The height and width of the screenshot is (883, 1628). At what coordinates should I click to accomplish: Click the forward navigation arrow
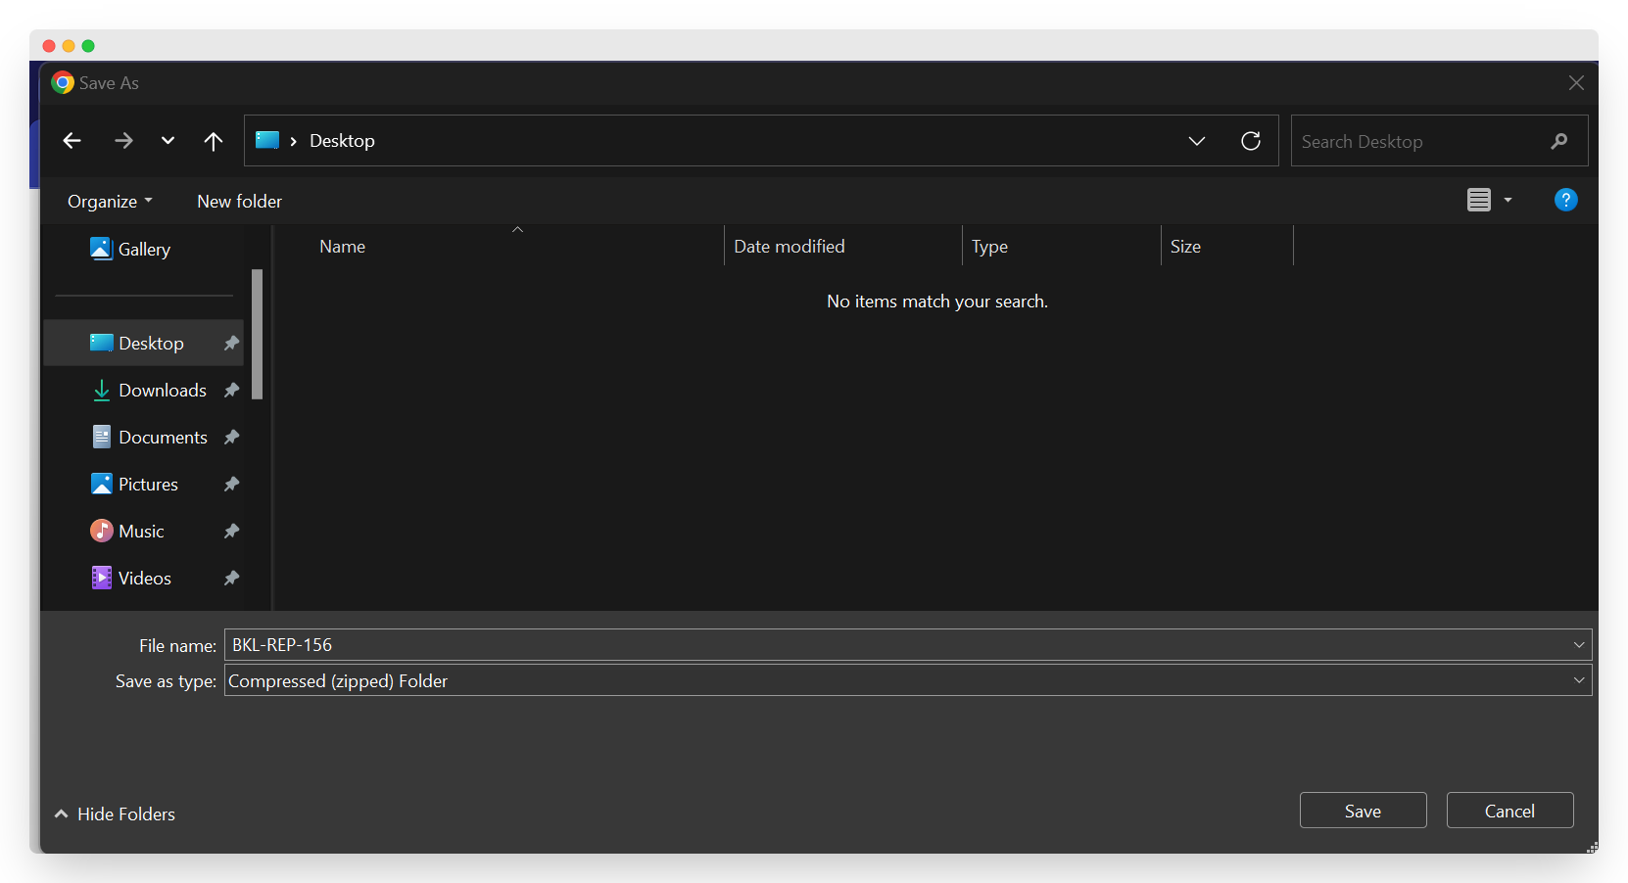[123, 141]
